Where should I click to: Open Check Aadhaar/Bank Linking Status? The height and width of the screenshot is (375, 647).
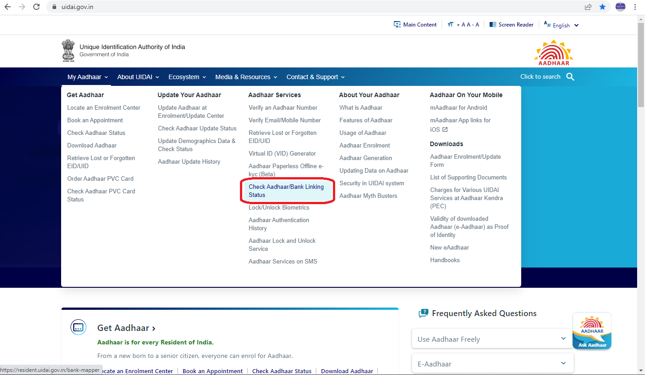coord(286,191)
